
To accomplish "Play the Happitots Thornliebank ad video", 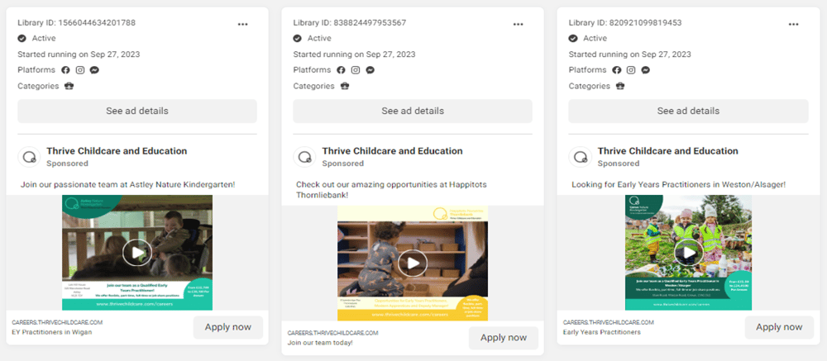I will tap(413, 263).
